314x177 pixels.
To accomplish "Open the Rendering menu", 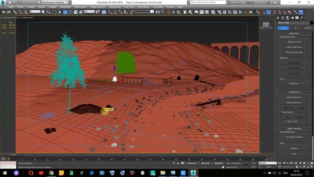I will [115, 7].
